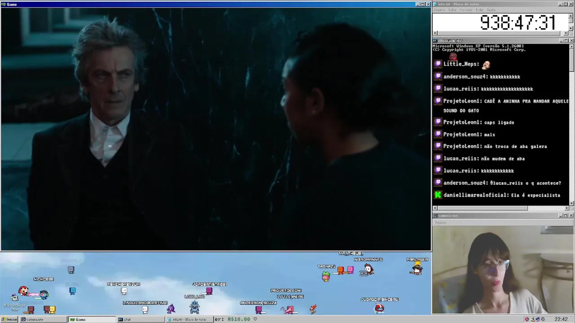Click the network connection tray icon
575x323 pixels.
coord(532,319)
